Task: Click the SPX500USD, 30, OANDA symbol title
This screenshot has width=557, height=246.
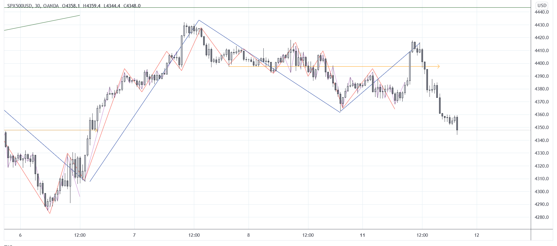Action: [33, 6]
